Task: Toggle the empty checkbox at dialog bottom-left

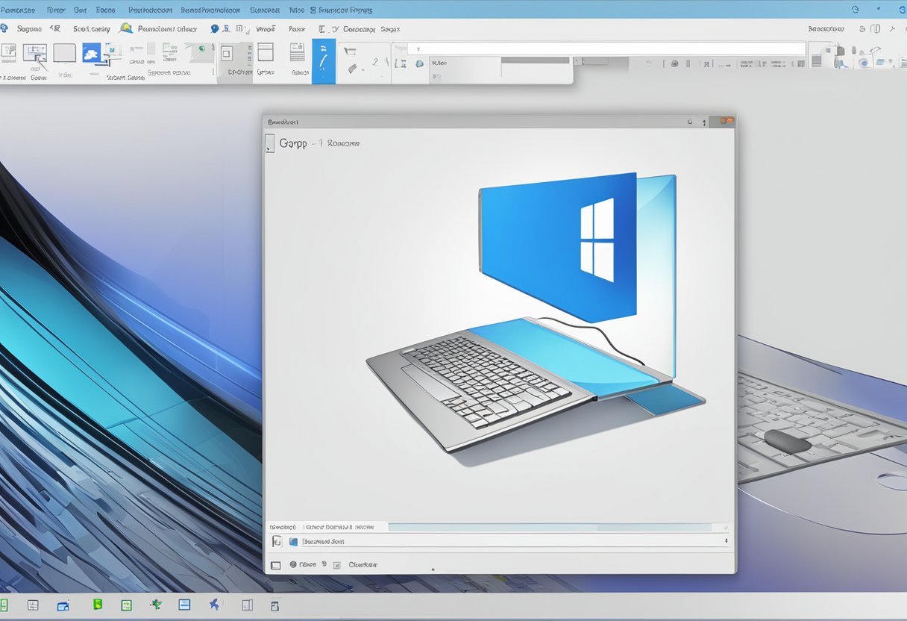Action: coord(275,565)
